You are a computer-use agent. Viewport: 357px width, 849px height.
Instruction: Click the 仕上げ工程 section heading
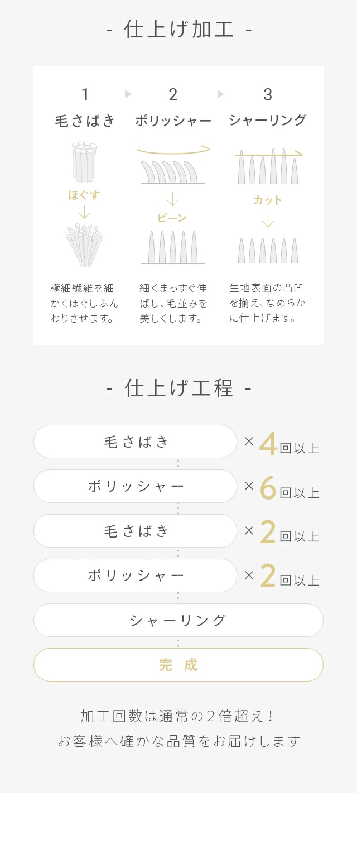coord(178,388)
